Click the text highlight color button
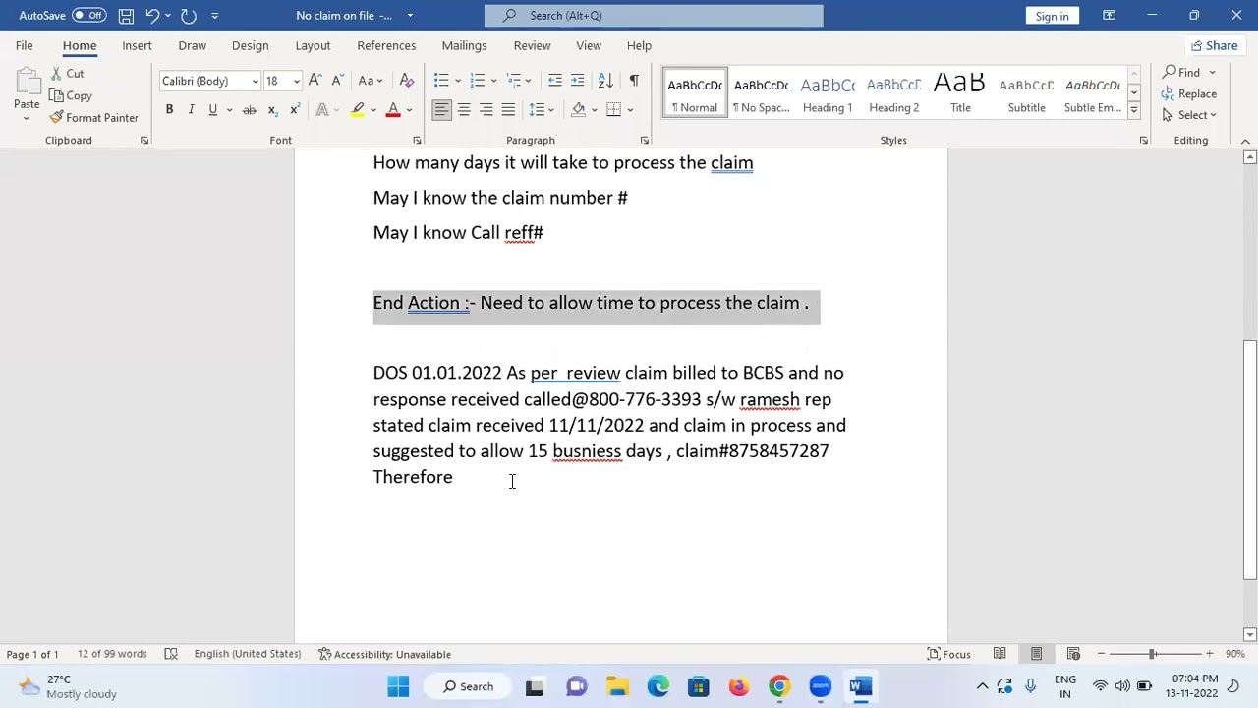This screenshot has height=708, width=1258. [359, 110]
